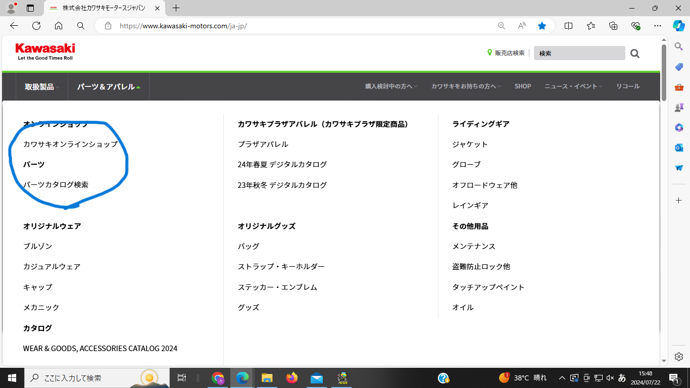Click the favorite star in address bar

click(x=542, y=26)
